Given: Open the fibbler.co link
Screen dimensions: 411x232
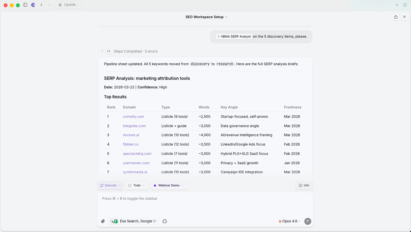Looking at the screenshot, I should tap(131, 144).
